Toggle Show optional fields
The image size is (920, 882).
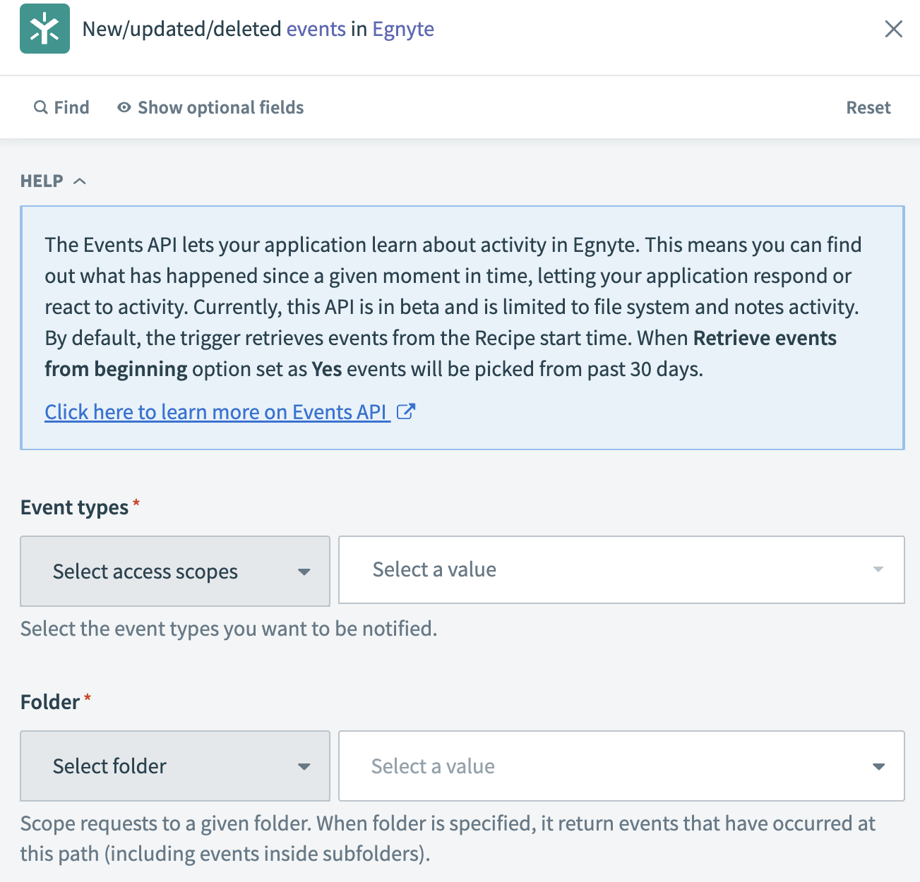(220, 107)
